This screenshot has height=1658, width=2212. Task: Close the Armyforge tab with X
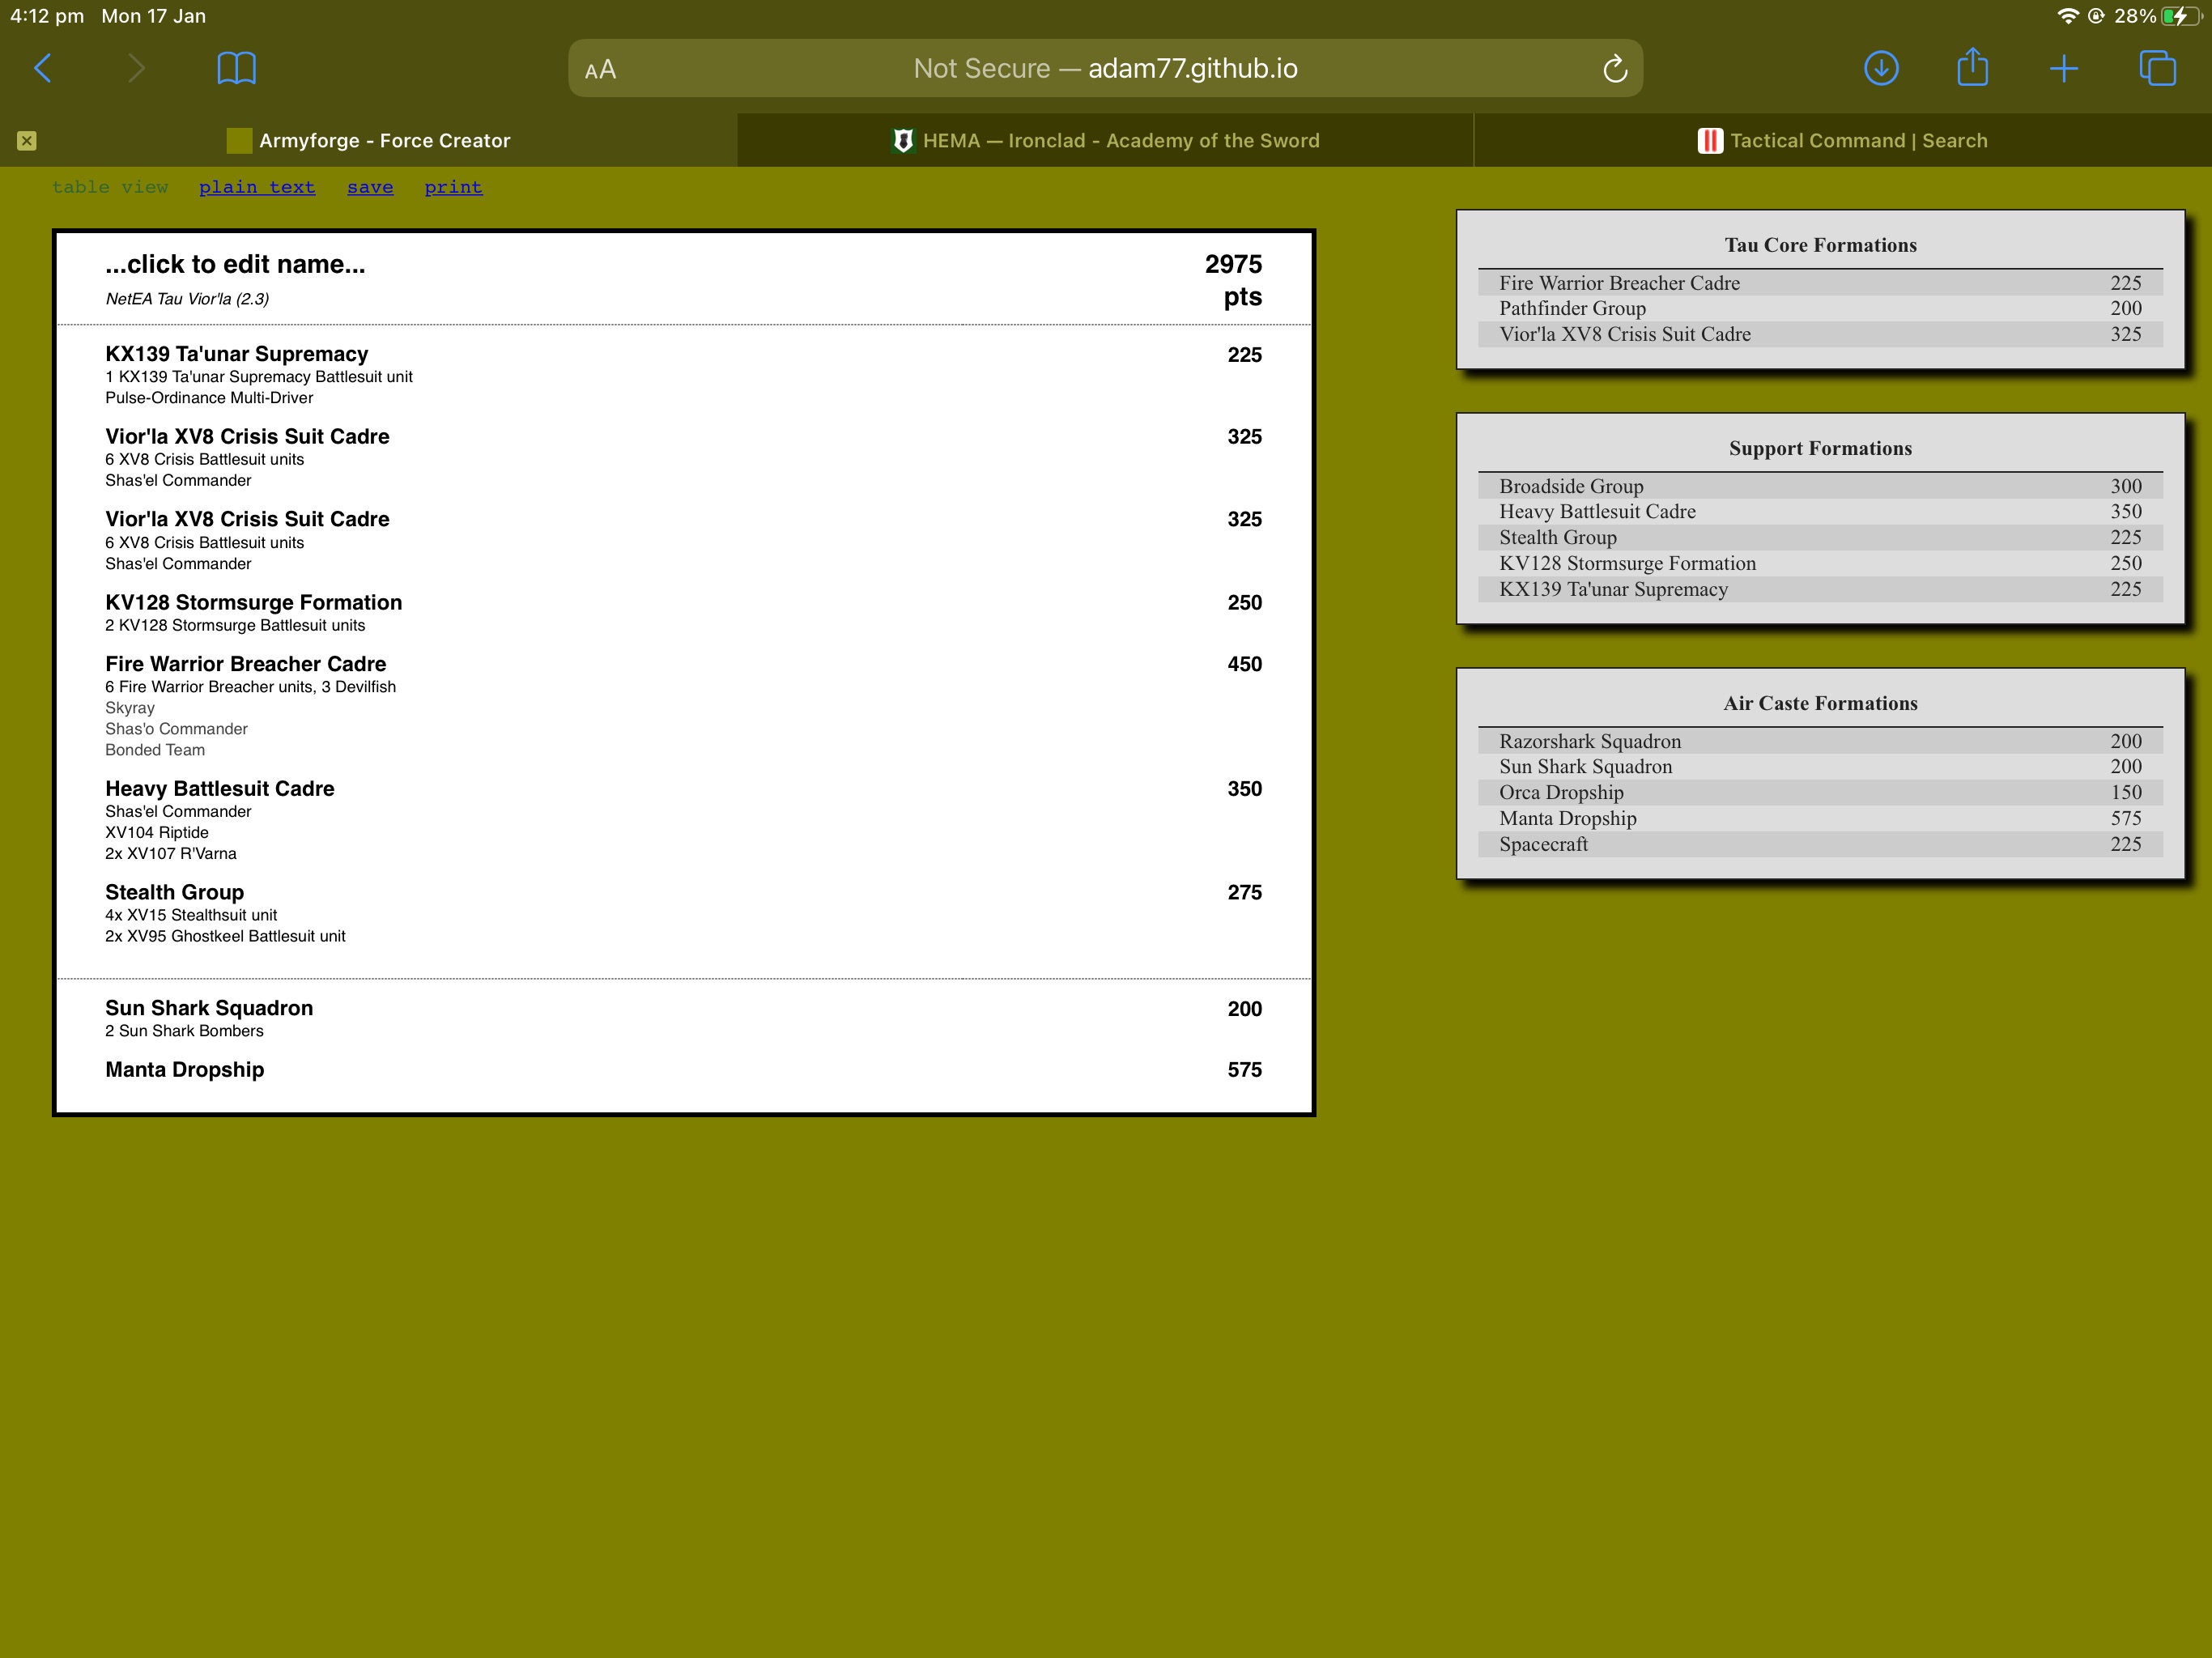click(x=27, y=141)
